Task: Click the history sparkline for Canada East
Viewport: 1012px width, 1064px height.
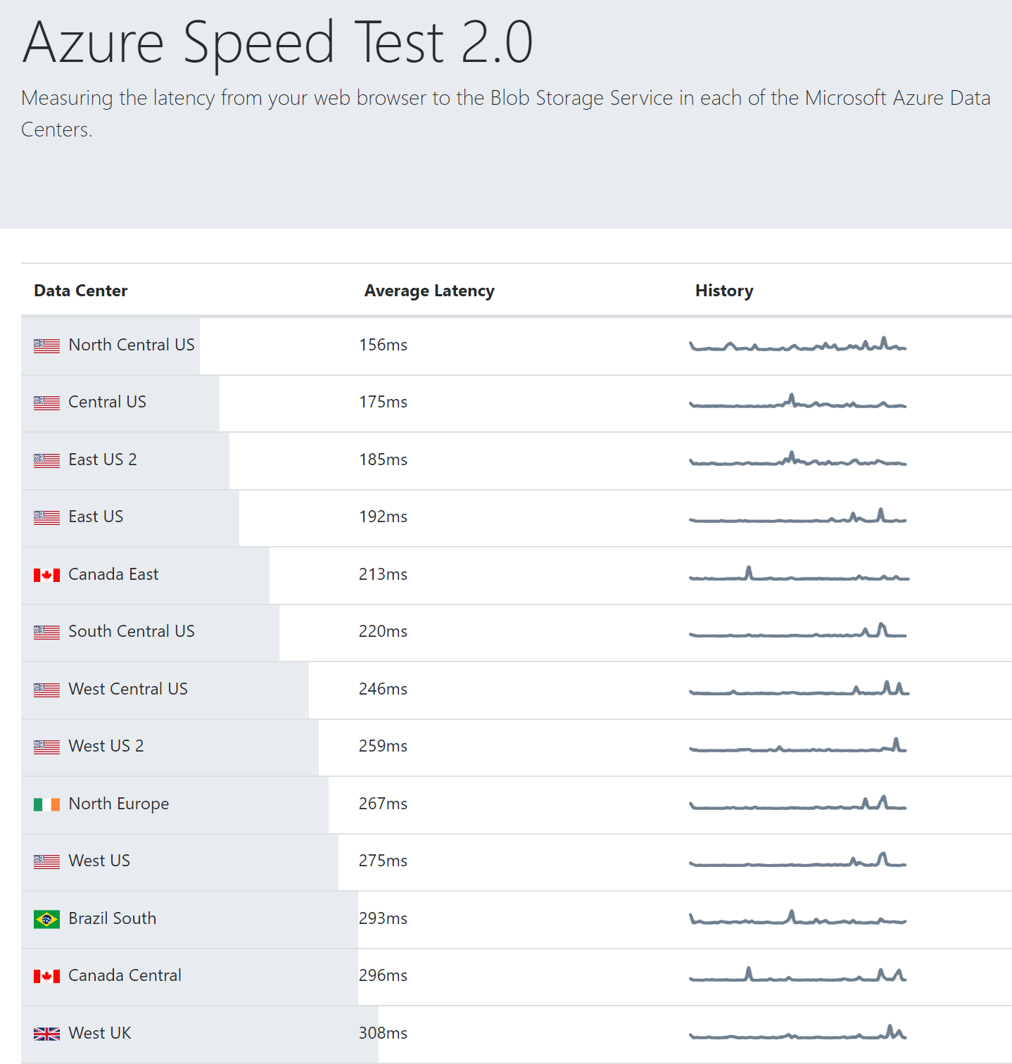Action: [x=797, y=575]
